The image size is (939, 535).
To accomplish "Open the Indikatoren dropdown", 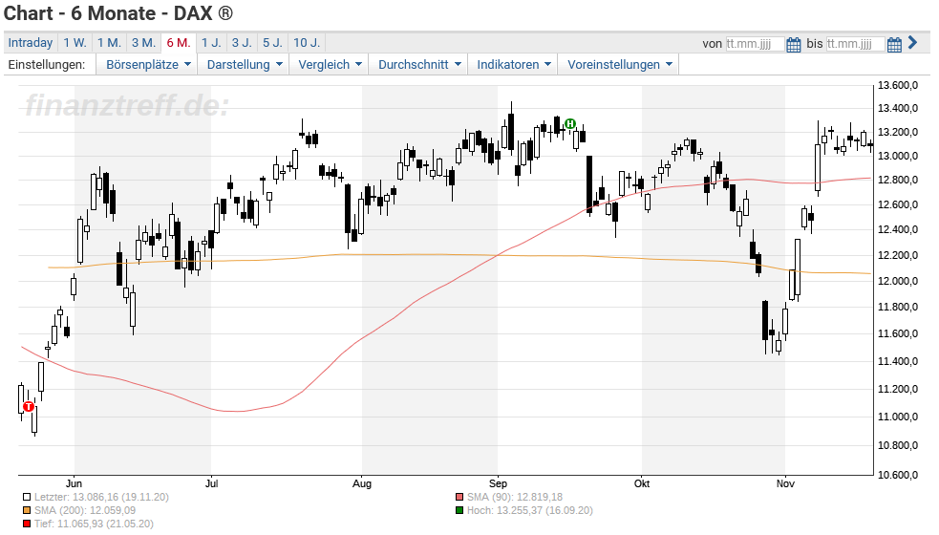I will 513,65.
